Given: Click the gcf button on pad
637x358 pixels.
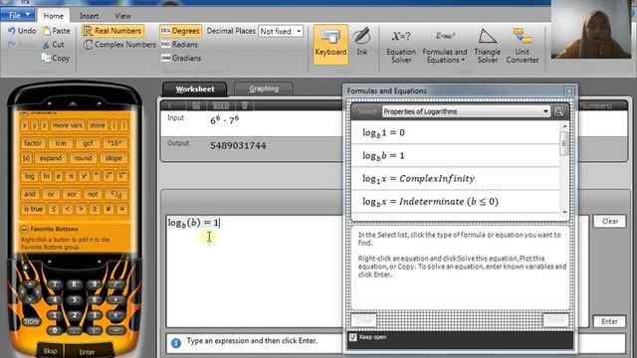Looking at the screenshot, I should tap(88, 143).
